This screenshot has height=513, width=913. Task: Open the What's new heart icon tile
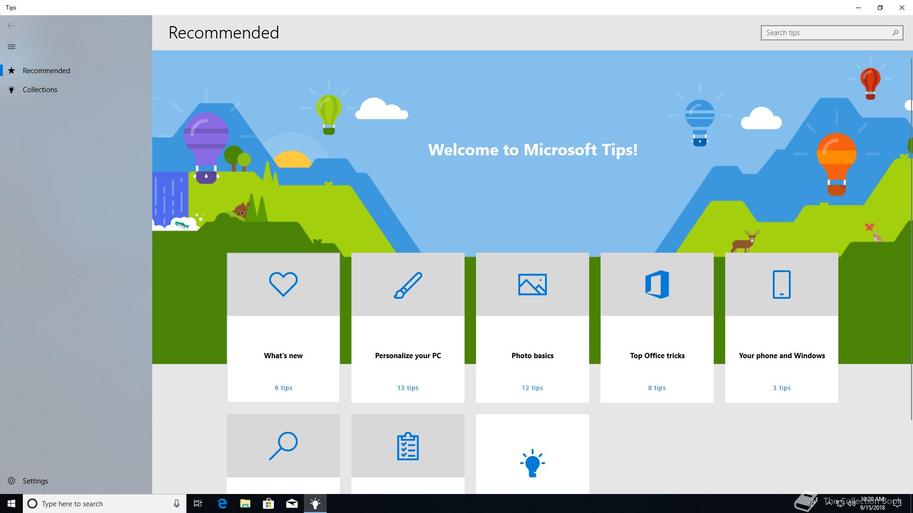click(283, 284)
